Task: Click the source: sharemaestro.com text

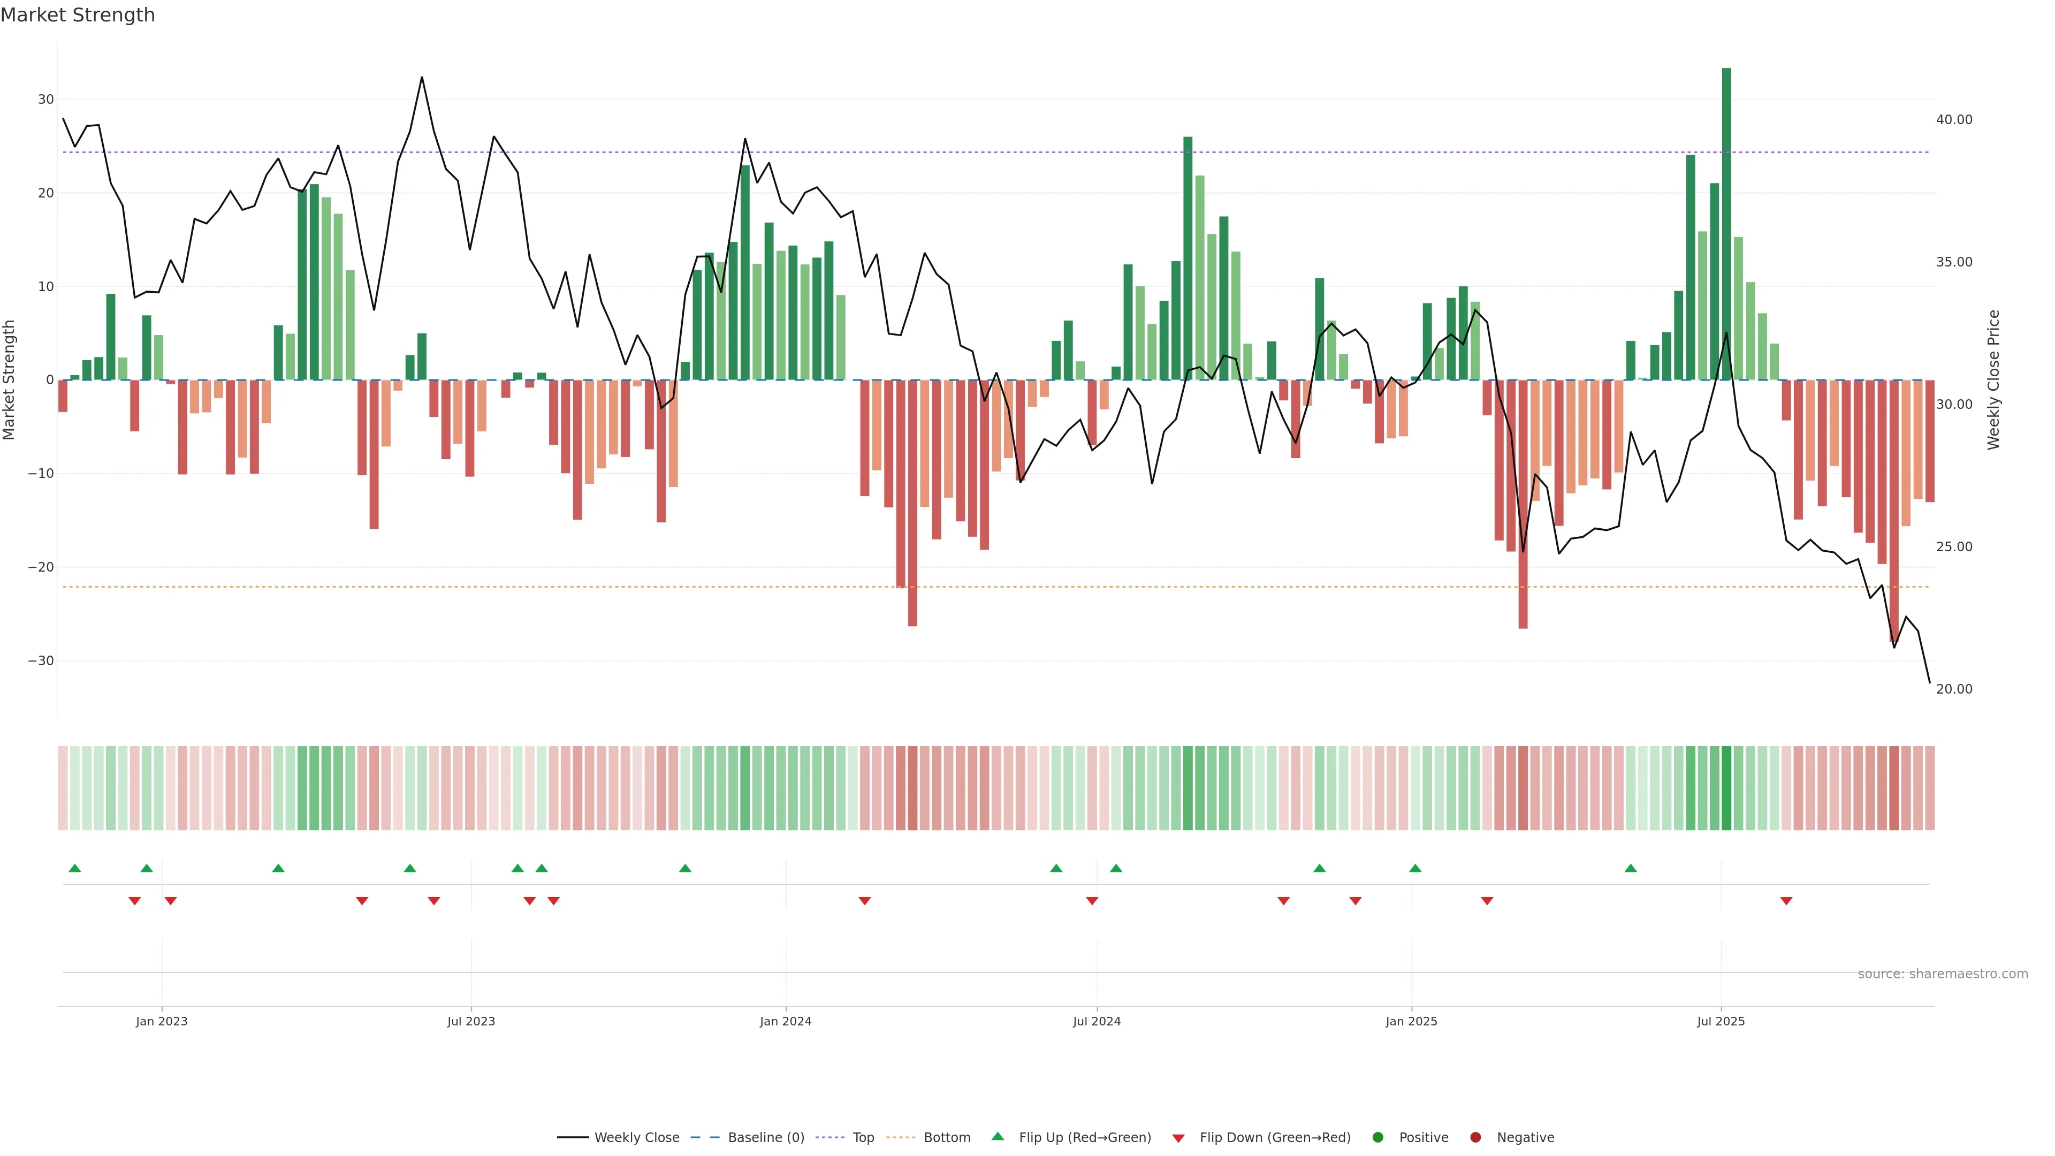Action: click(1943, 974)
